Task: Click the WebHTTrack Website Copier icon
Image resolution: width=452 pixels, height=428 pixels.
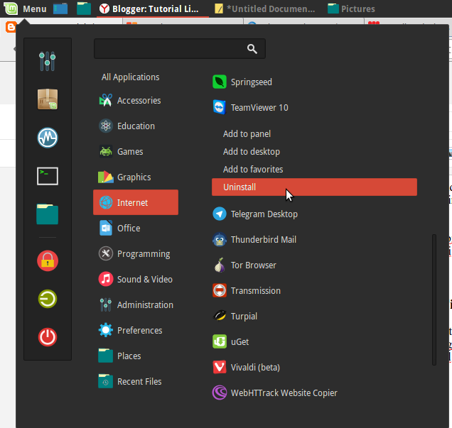Action: (220, 393)
